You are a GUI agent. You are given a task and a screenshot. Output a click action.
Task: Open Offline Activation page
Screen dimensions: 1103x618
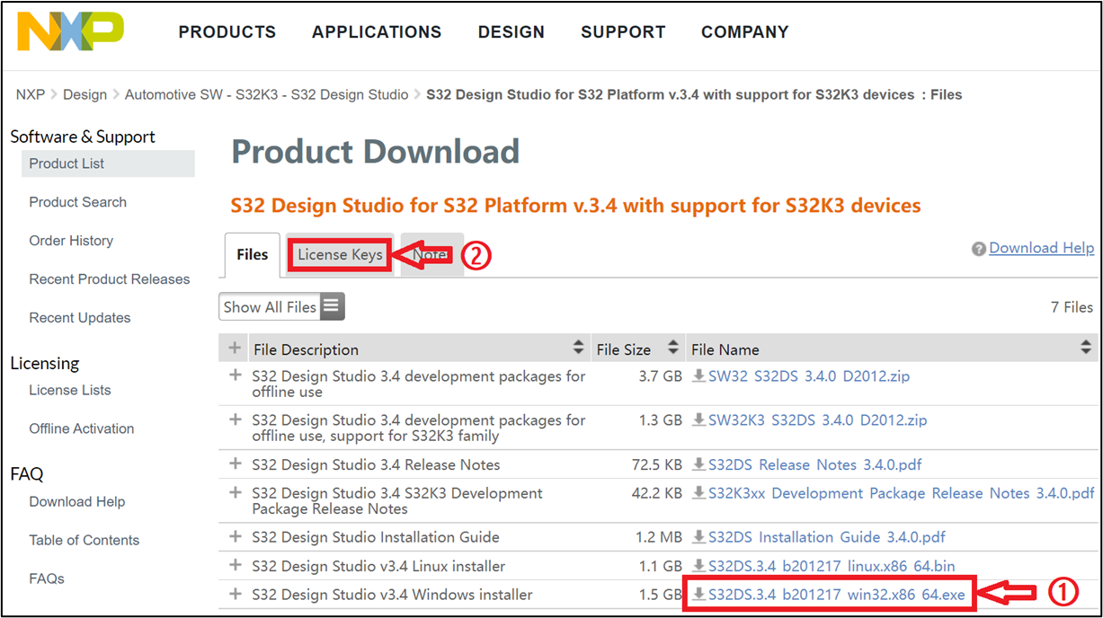tap(82, 428)
